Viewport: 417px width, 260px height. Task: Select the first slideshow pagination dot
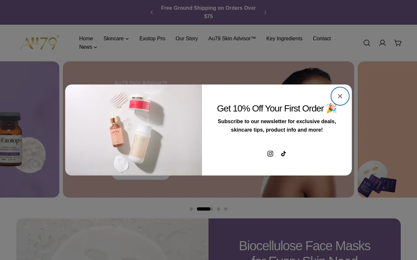coord(191,209)
